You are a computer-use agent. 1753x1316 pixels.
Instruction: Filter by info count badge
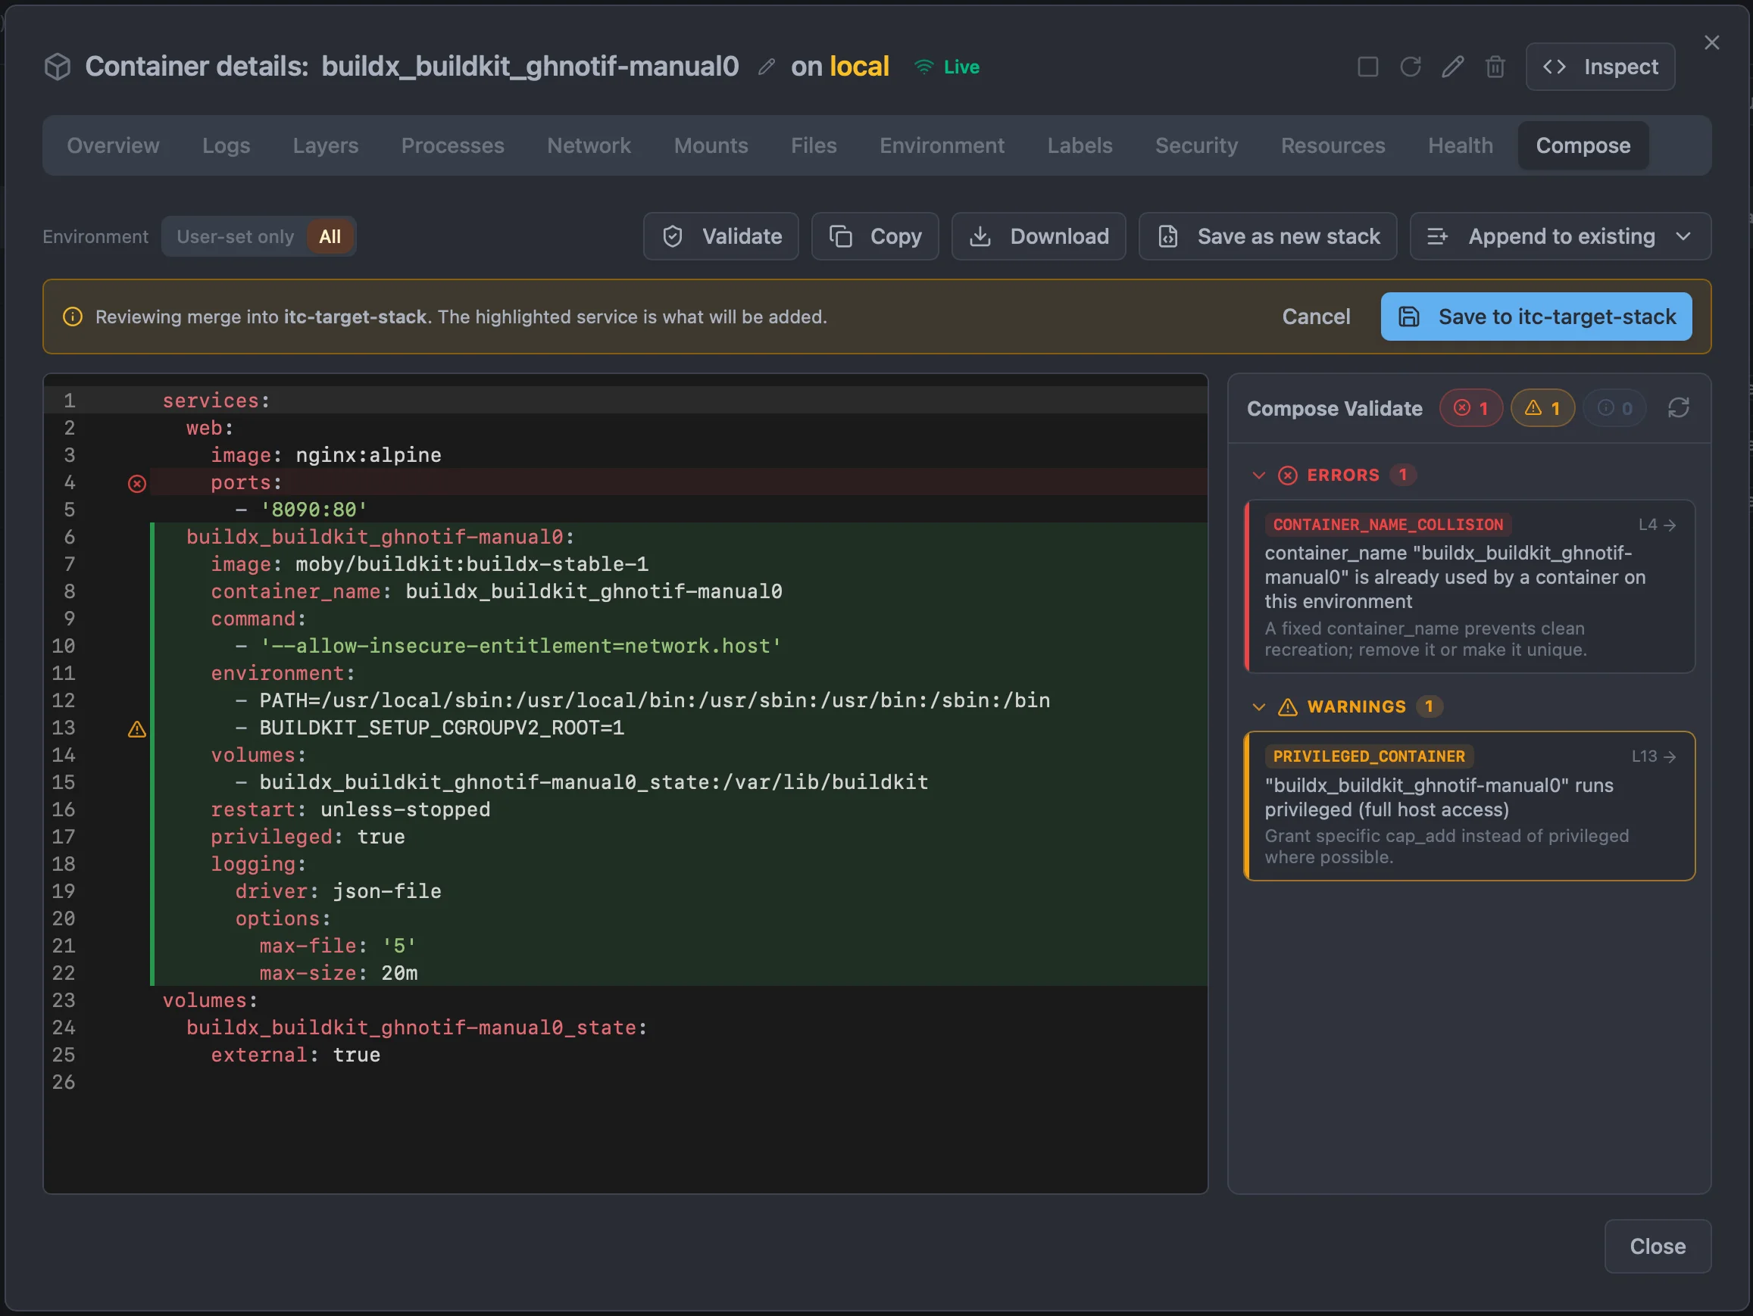[x=1614, y=408]
